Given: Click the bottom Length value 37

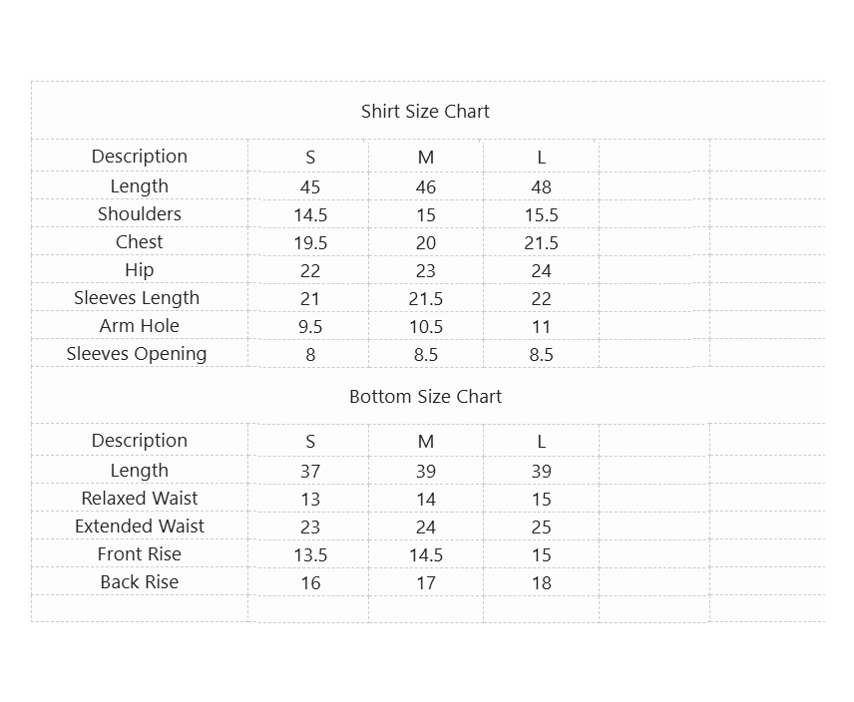Looking at the screenshot, I should click(x=310, y=472).
